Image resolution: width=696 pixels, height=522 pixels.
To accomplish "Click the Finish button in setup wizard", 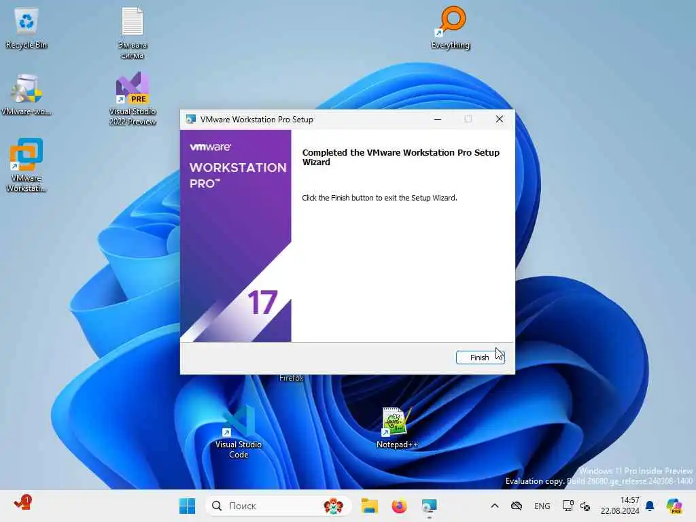I will click(480, 358).
